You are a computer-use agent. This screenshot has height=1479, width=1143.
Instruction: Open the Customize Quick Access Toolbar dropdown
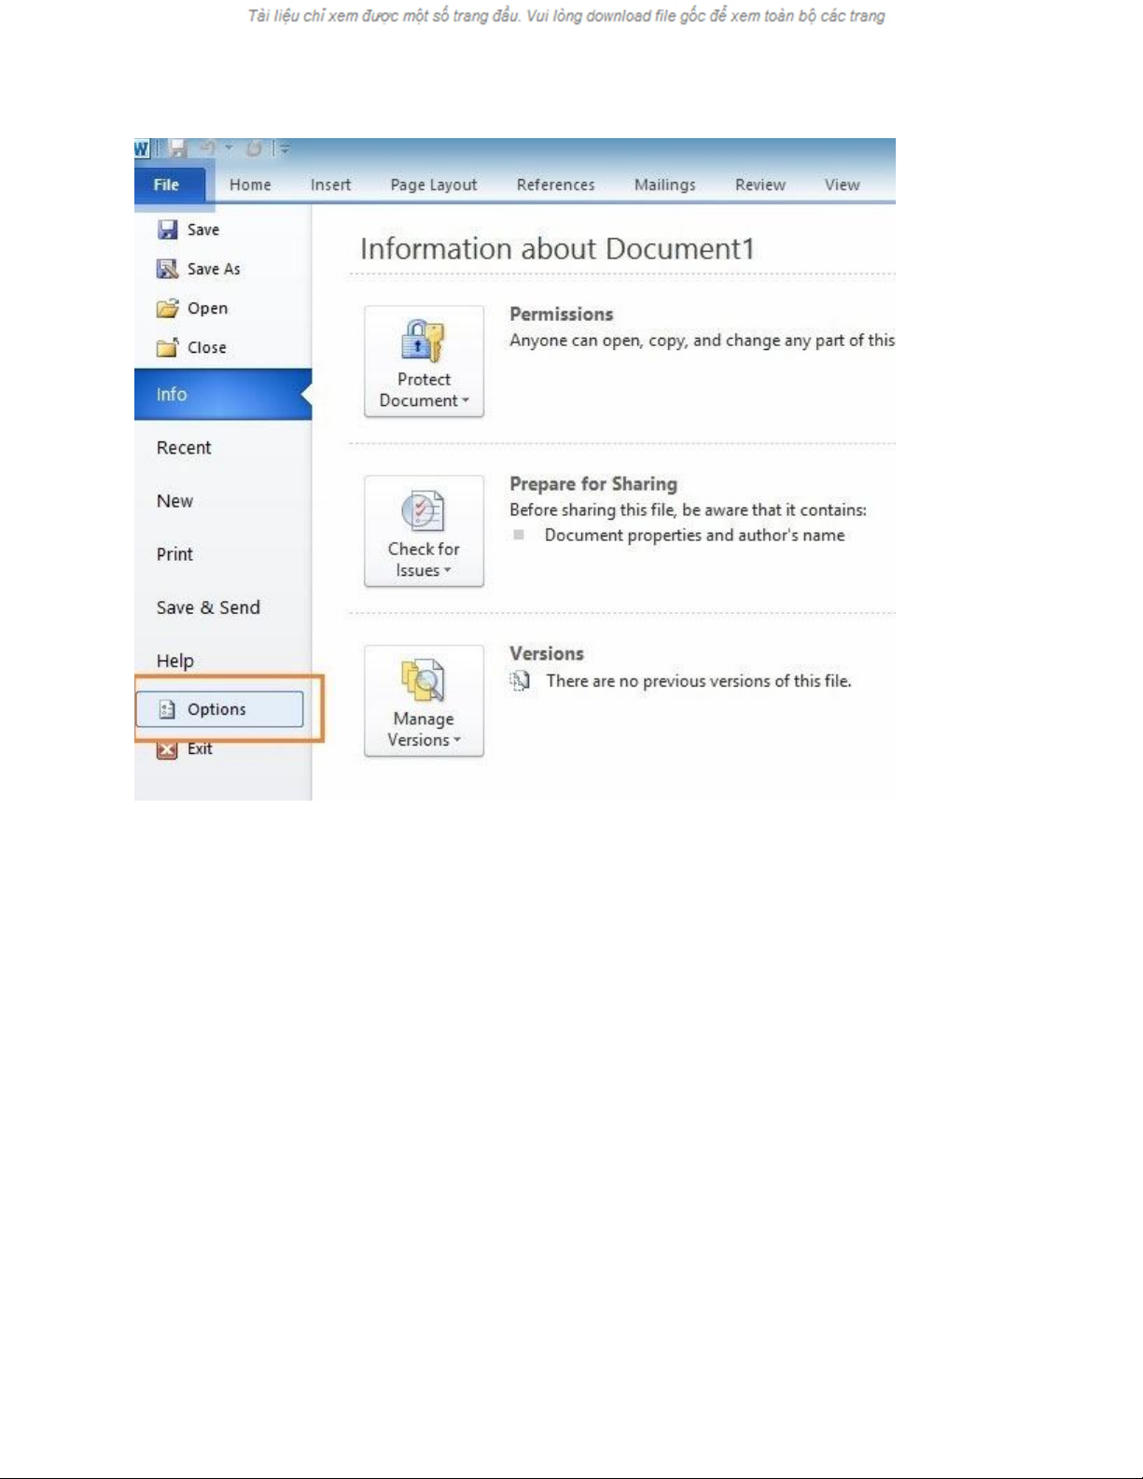285,148
